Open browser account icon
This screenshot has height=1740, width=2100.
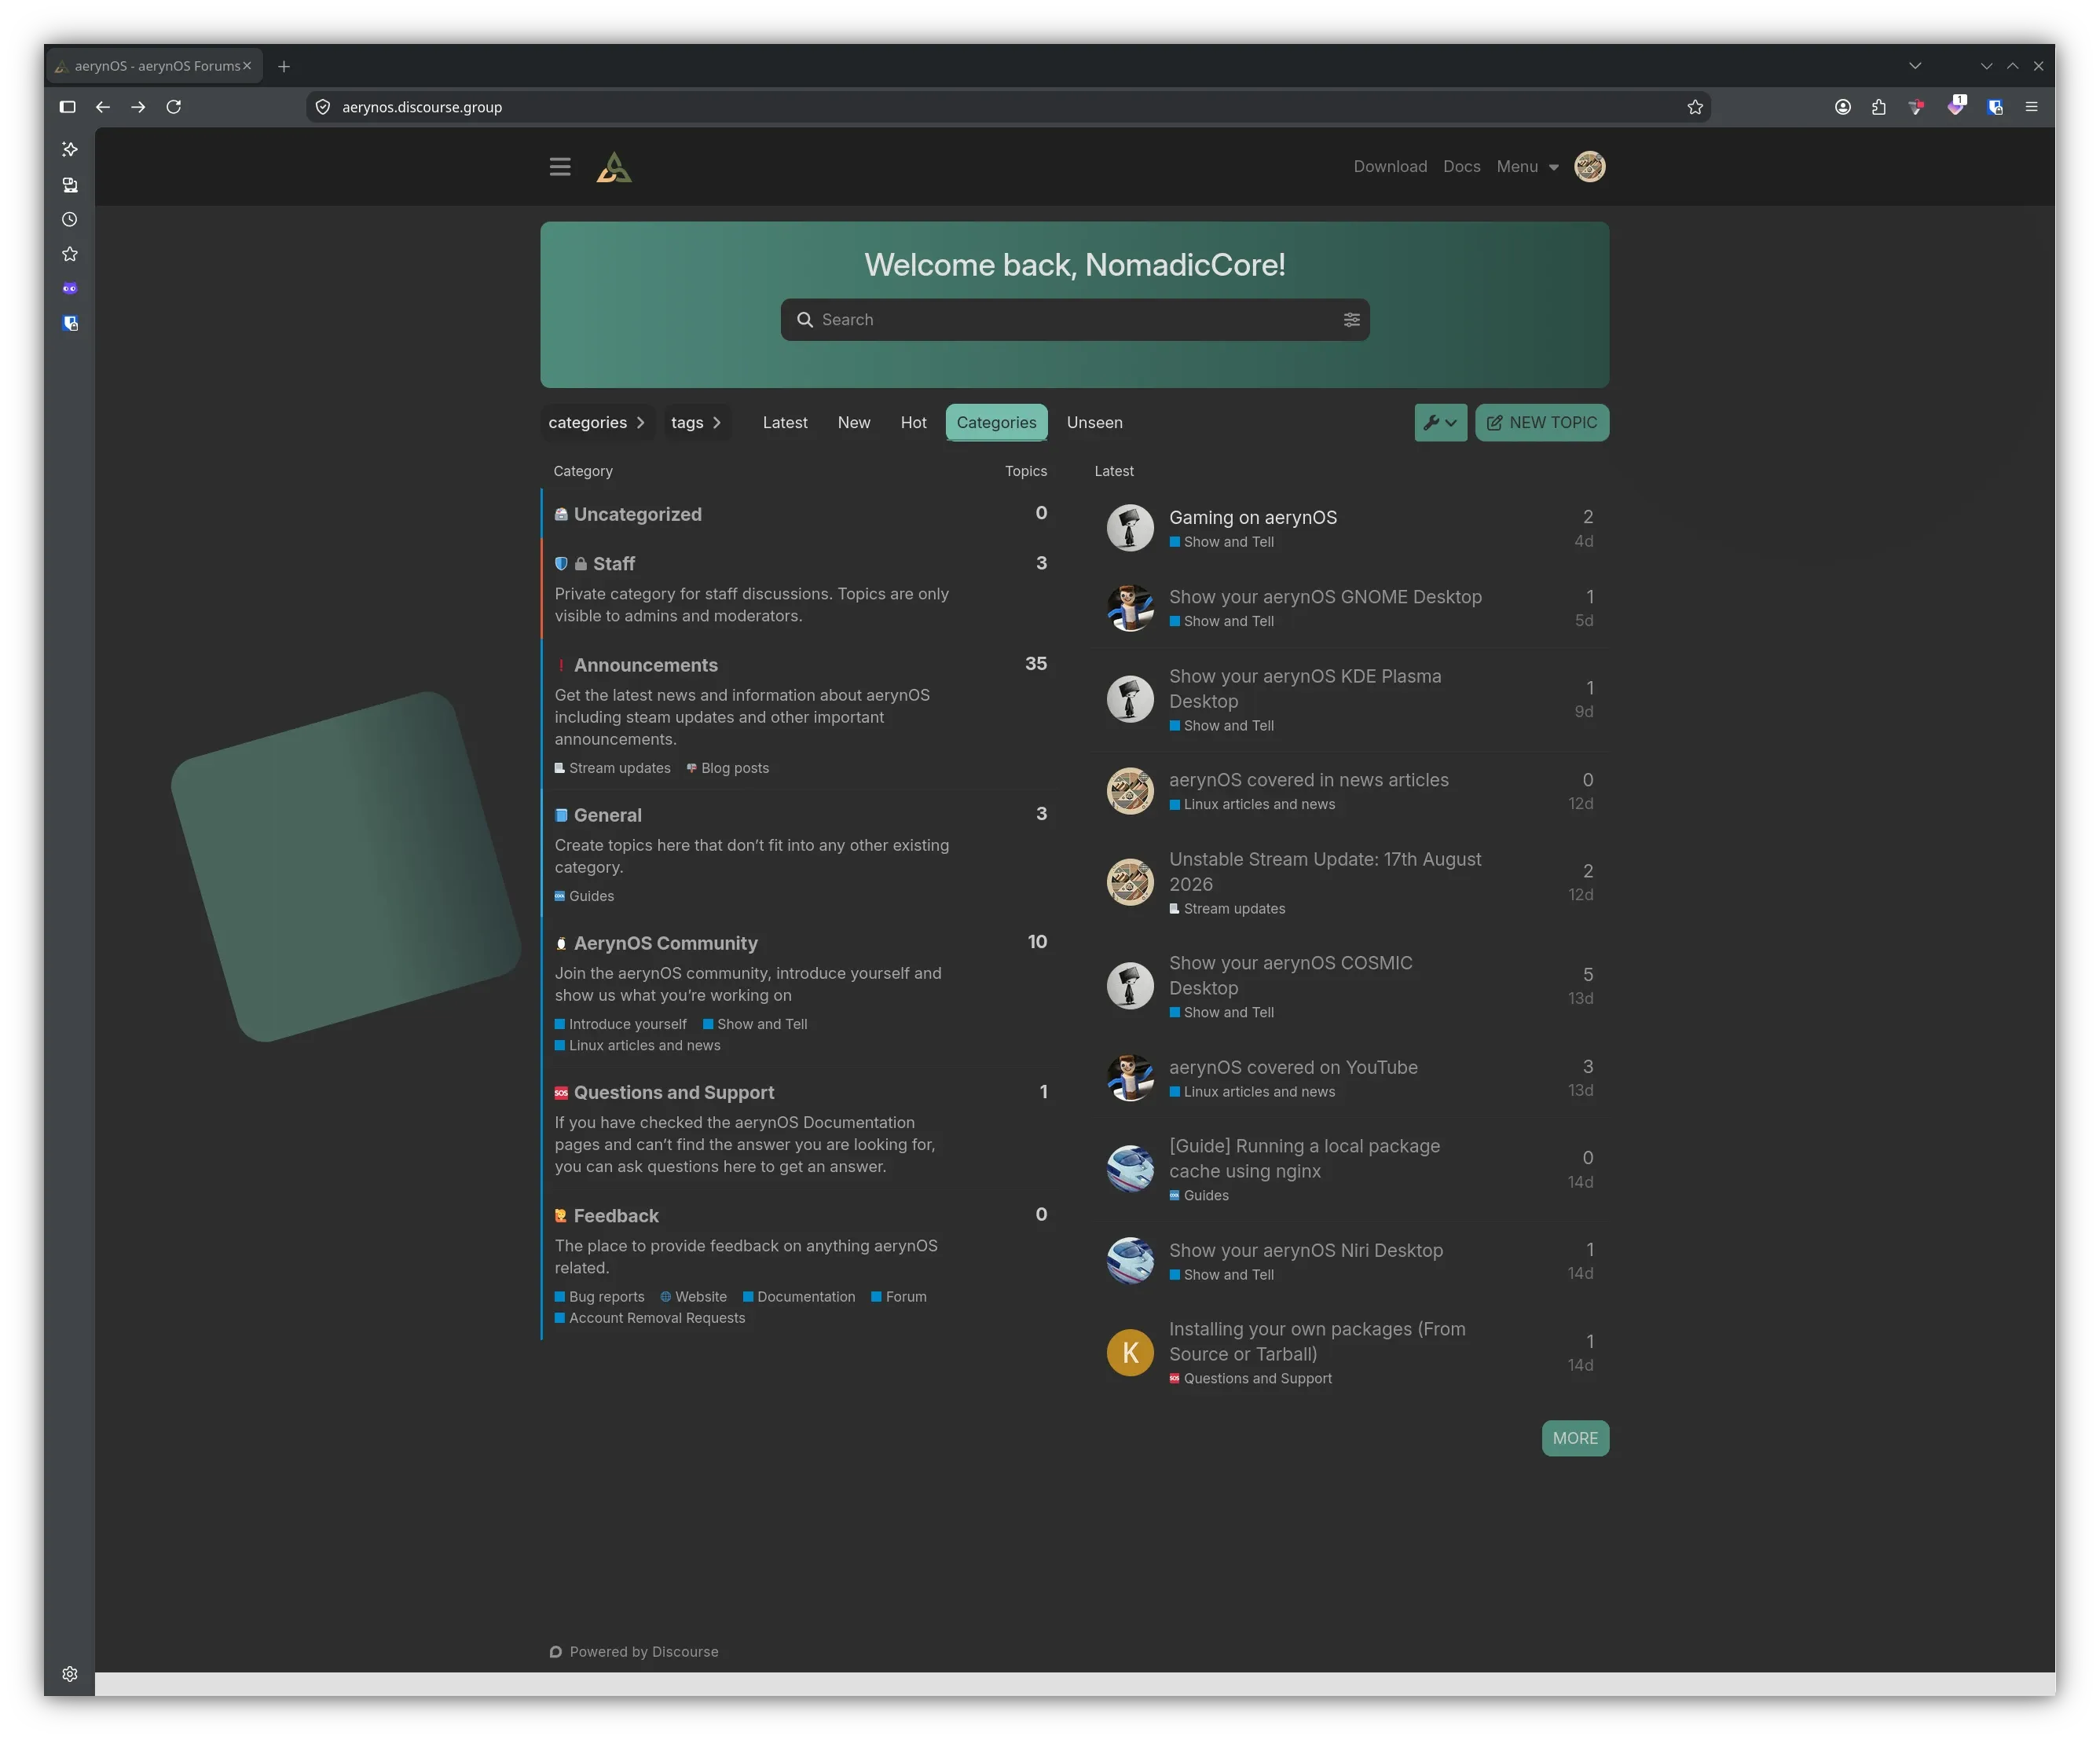[1842, 107]
